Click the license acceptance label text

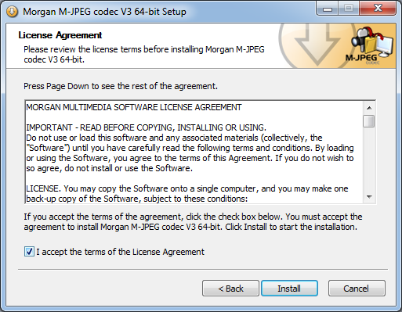120,252
